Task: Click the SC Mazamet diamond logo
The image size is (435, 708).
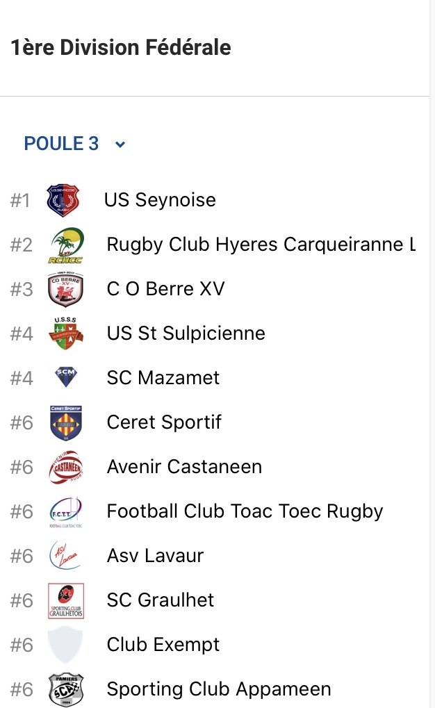Action: click(66, 377)
